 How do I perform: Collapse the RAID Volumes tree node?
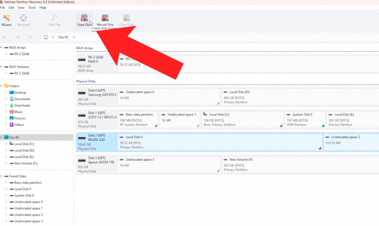point(1,67)
